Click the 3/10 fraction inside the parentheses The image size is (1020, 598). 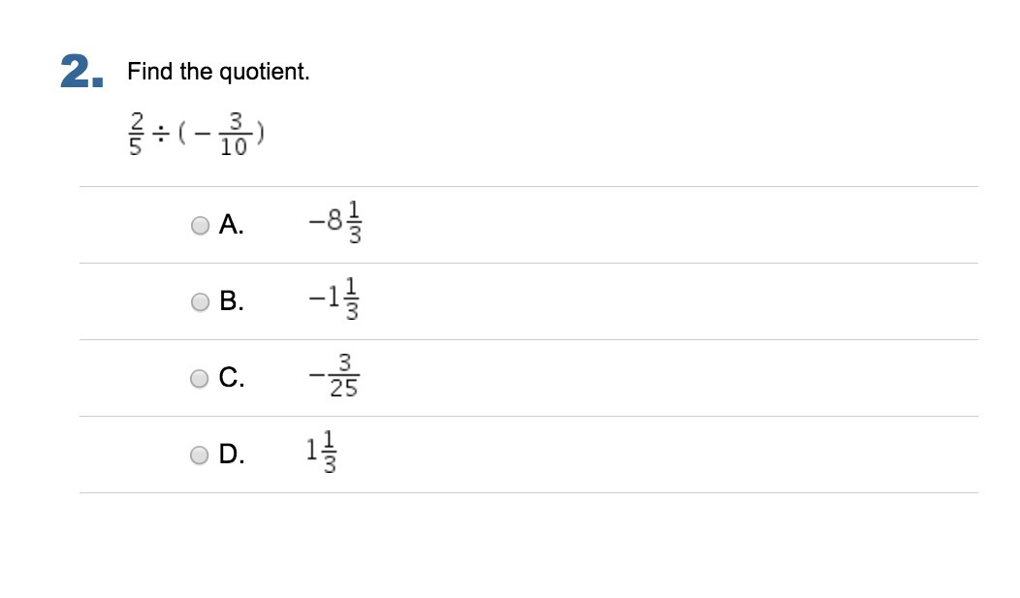tap(234, 134)
